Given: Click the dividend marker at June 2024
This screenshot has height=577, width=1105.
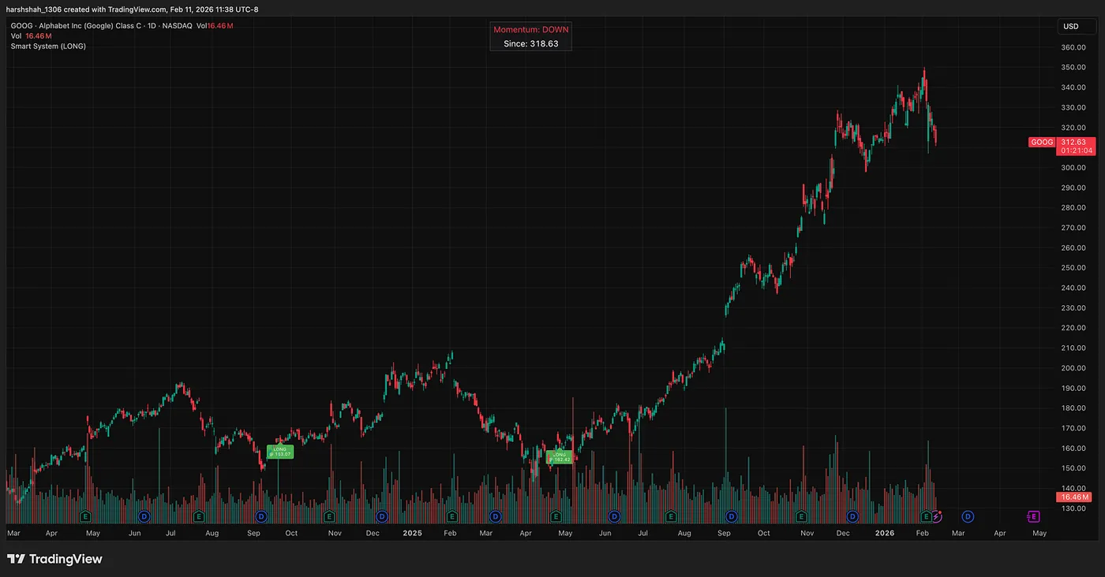Looking at the screenshot, I should (x=144, y=516).
